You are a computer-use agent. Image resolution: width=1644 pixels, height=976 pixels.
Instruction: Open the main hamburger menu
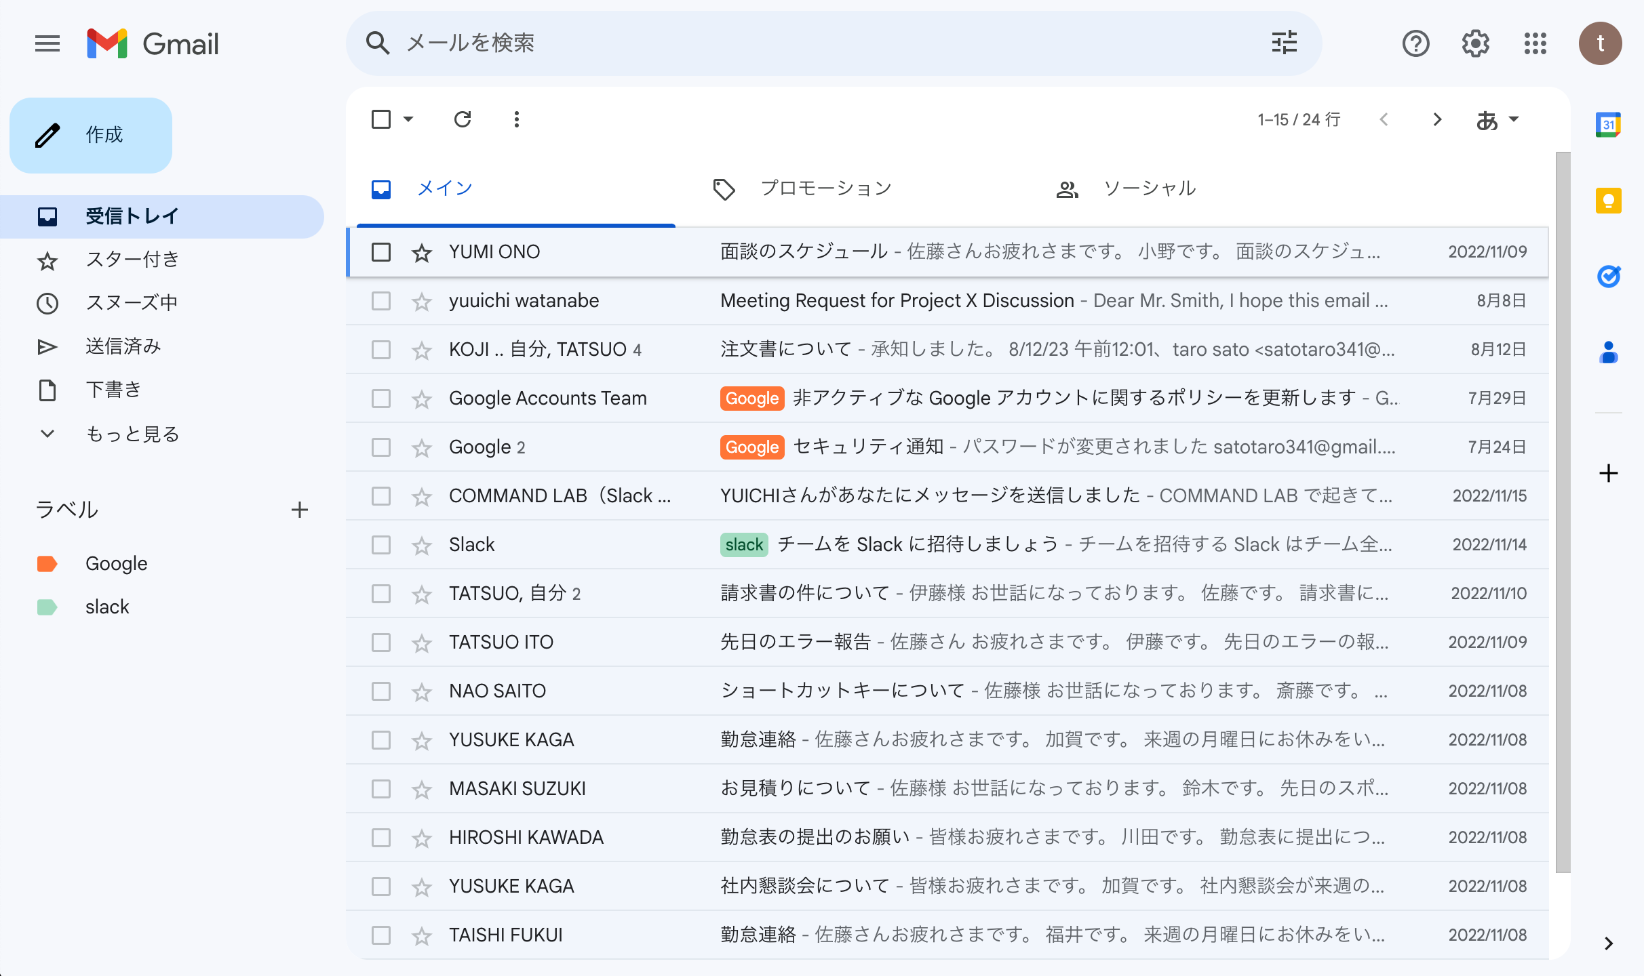(x=47, y=44)
